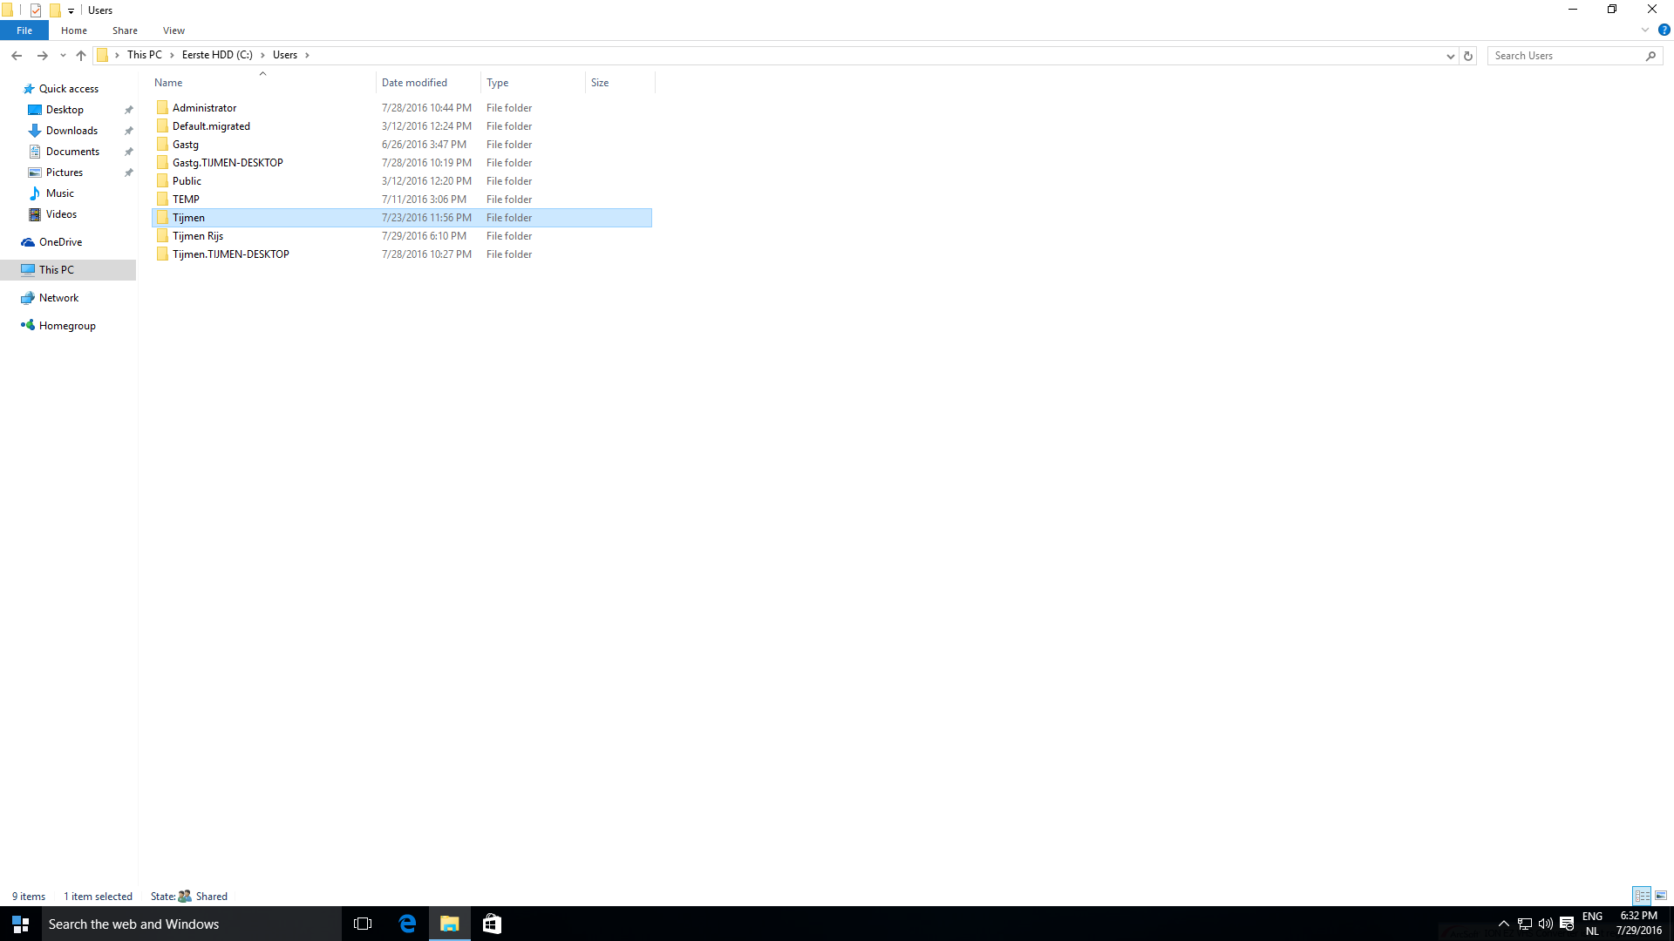The height and width of the screenshot is (941, 1674).
Task: Select the Tijmen Rijs folder
Action: point(402,236)
